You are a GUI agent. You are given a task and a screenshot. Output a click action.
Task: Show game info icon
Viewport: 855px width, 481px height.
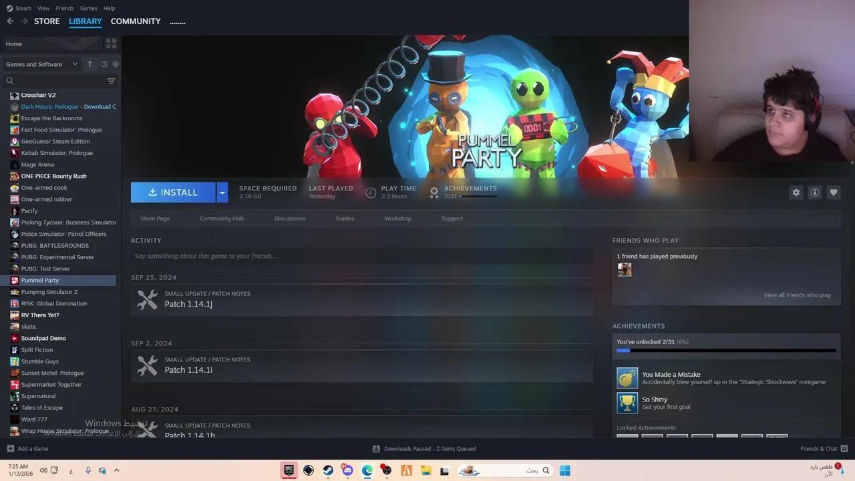(814, 192)
